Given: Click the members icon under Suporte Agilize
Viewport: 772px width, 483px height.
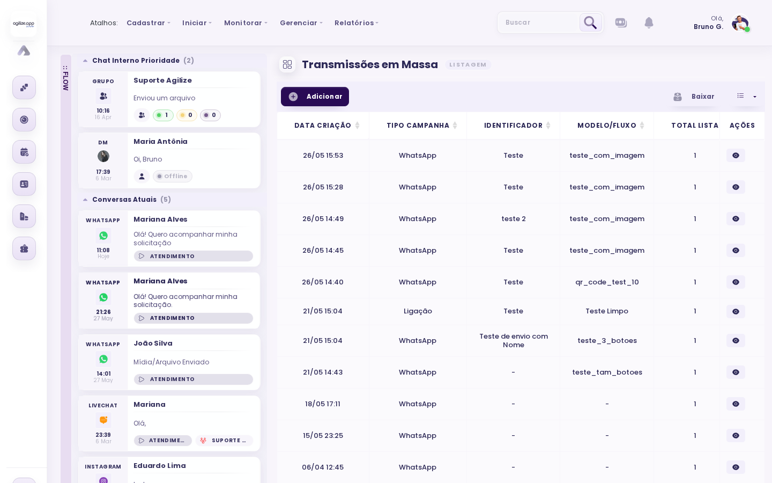Looking at the screenshot, I should (x=142, y=115).
